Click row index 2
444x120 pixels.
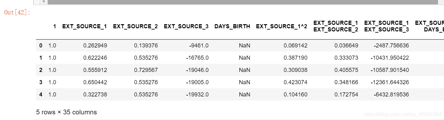pyautogui.click(x=41, y=70)
